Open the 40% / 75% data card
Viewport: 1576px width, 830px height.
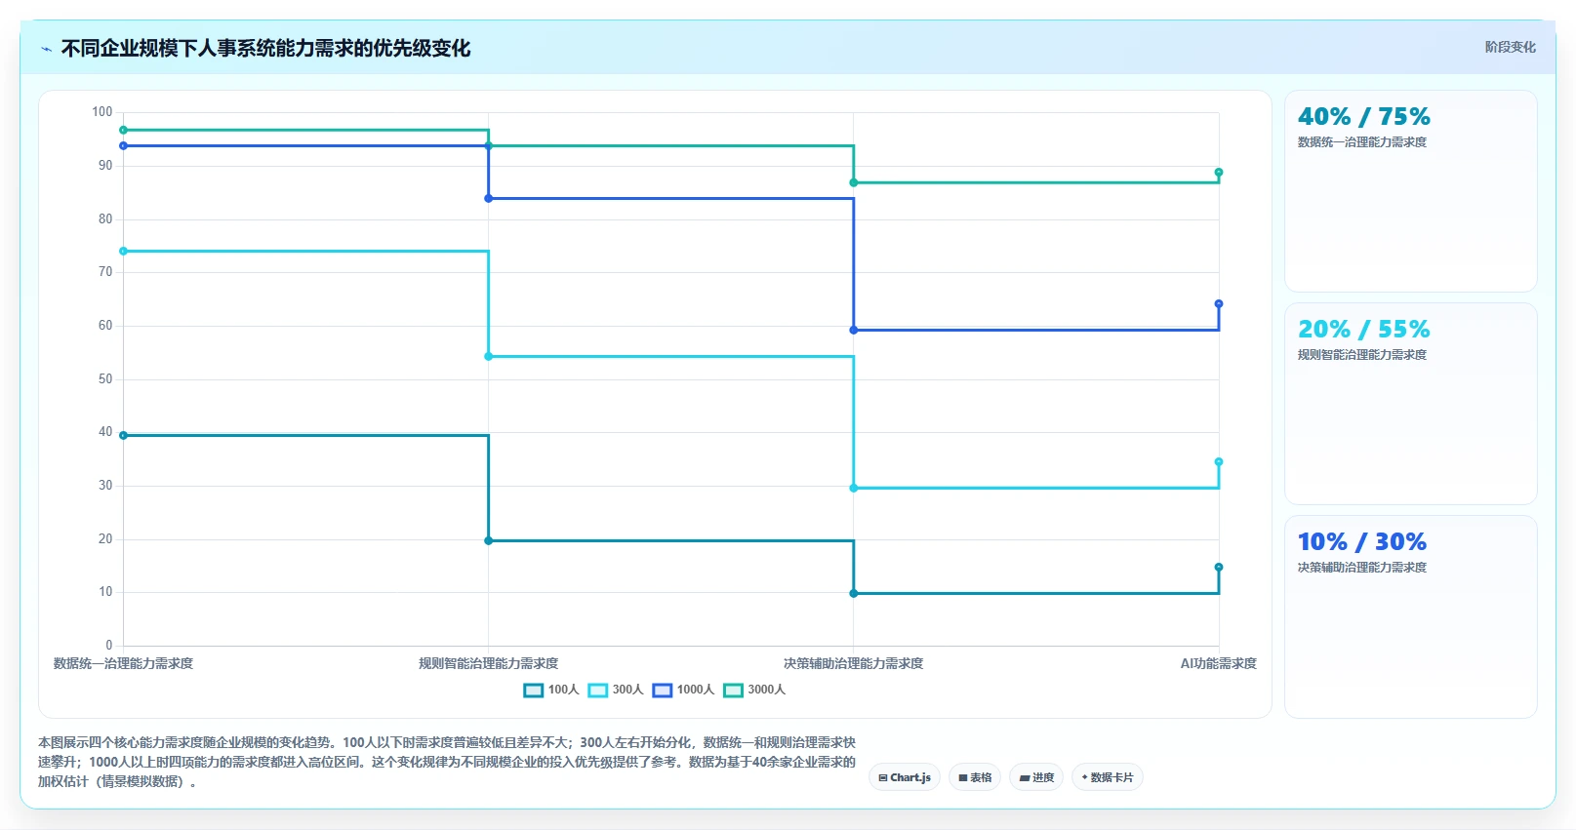[x=1410, y=191]
